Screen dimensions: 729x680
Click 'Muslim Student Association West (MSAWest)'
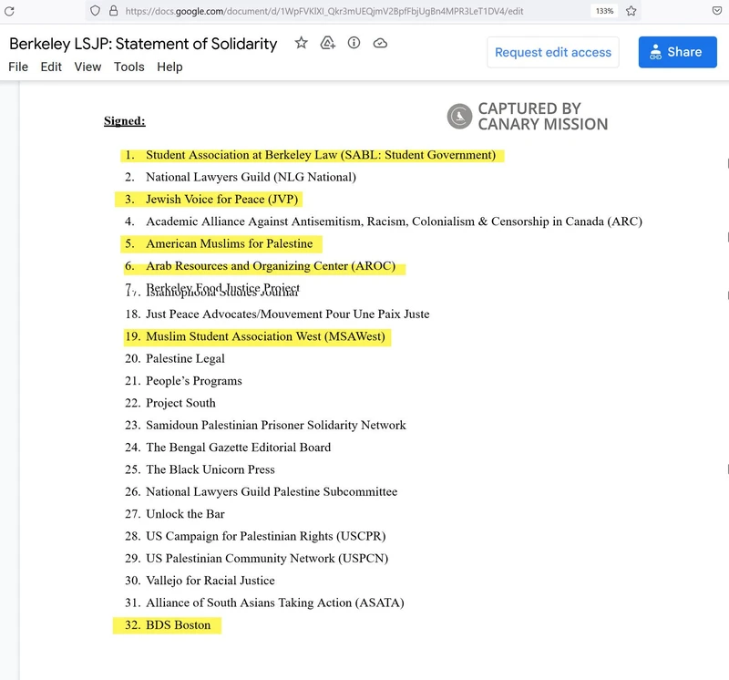[x=265, y=336]
